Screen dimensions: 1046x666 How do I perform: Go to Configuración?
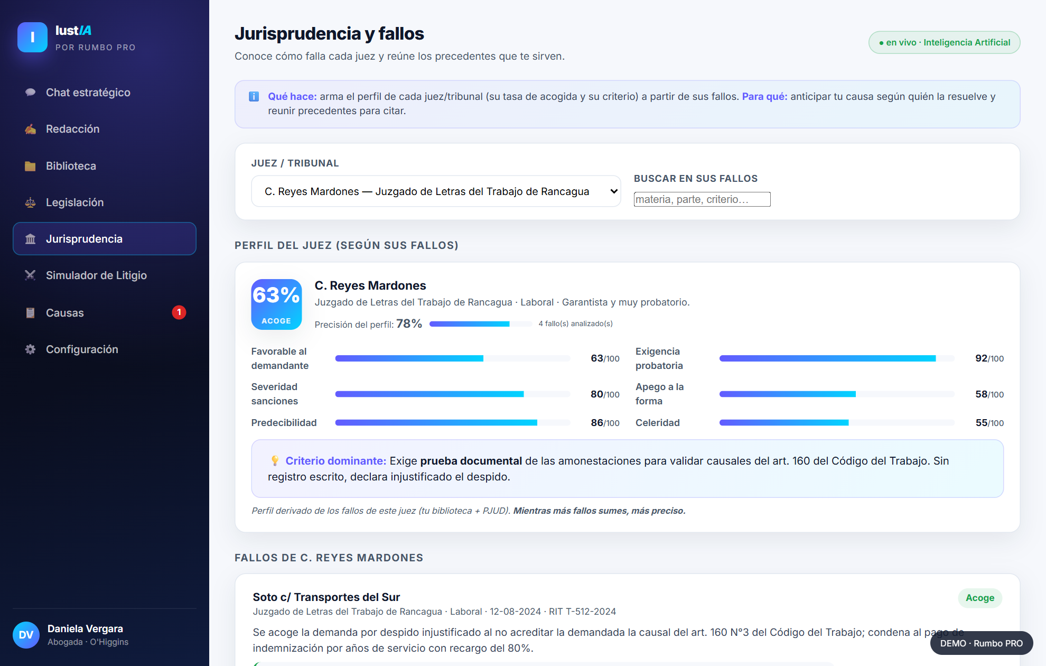[x=105, y=349]
